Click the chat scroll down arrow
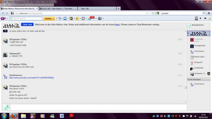Image resolution: width=212 pixels, height=119 pixels. tap(185, 102)
